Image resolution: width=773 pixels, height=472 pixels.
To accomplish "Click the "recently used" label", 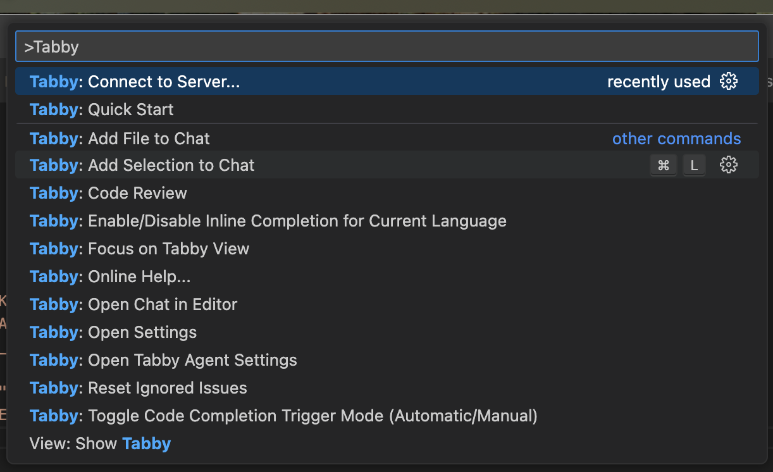I will 659,81.
